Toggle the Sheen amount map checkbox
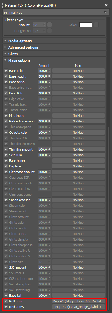 click(x=6, y=200)
